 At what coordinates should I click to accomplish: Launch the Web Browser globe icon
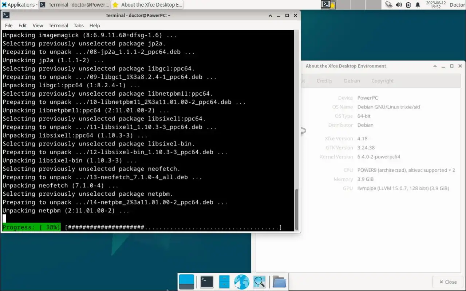[241, 282]
